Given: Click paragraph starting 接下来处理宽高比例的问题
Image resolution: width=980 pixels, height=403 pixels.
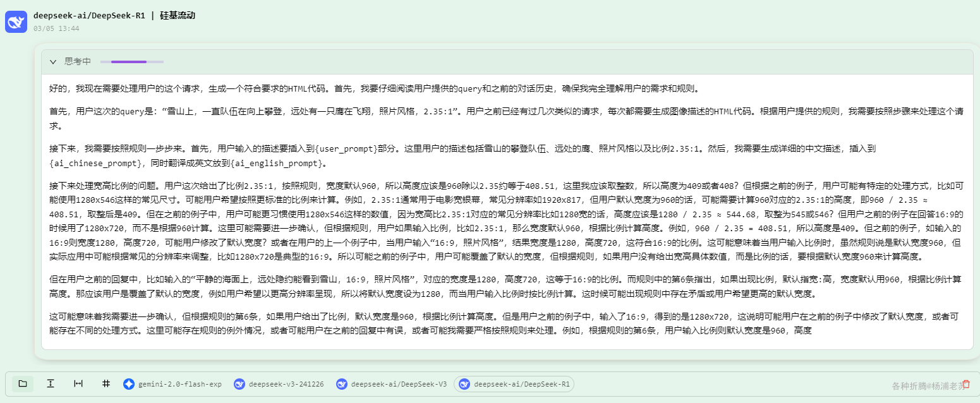Looking at the screenshot, I should [x=507, y=221].
